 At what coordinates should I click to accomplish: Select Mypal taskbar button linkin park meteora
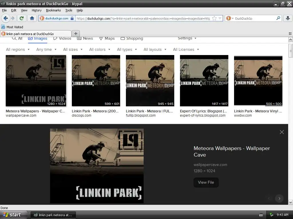click(x=53, y=215)
